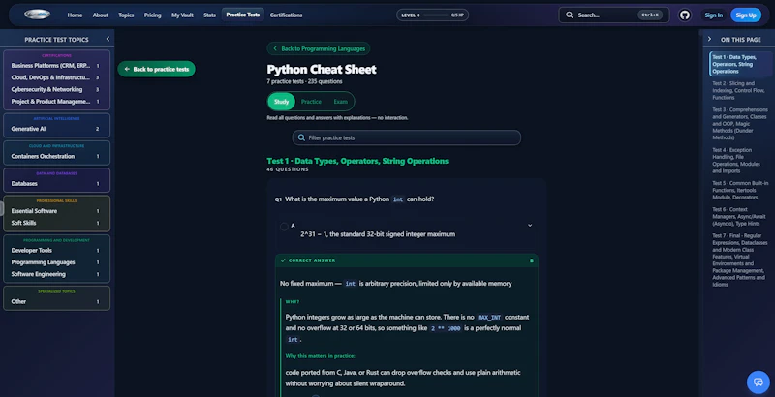775x397 pixels.
Task: Open the GitHub icon link
Action: pyautogui.click(x=685, y=15)
